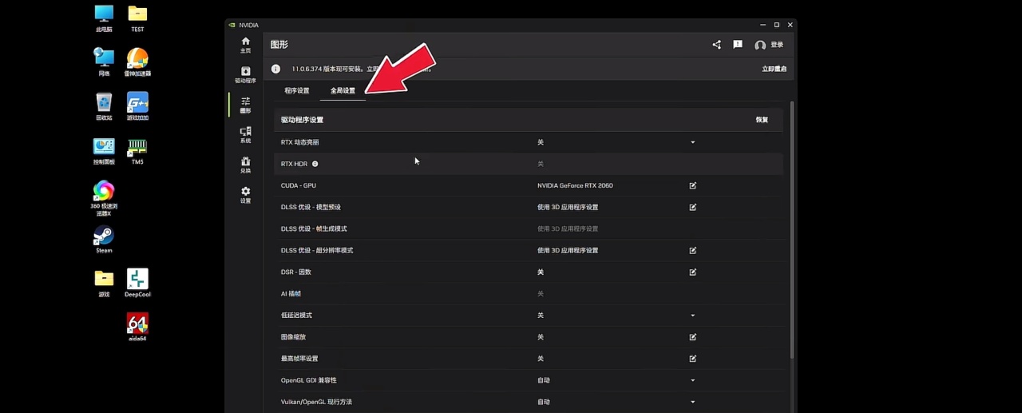Open the 回收站 recycle bin icon
Image resolution: width=1022 pixels, height=413 pixels.
click(104, 106)
